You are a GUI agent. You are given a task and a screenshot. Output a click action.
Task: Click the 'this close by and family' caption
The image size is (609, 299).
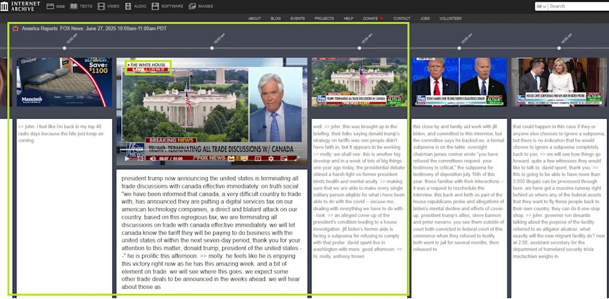tap(459, 188)
